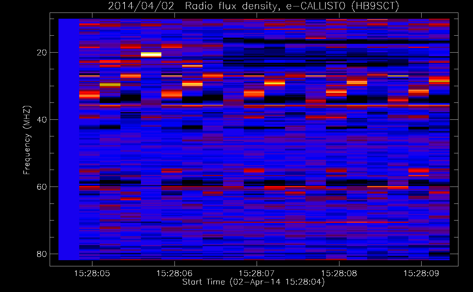Click the plot title 'Radio flux density, e-CALLISTO (HB9SCT)'

pyautogui.click(x=292, y=6)
